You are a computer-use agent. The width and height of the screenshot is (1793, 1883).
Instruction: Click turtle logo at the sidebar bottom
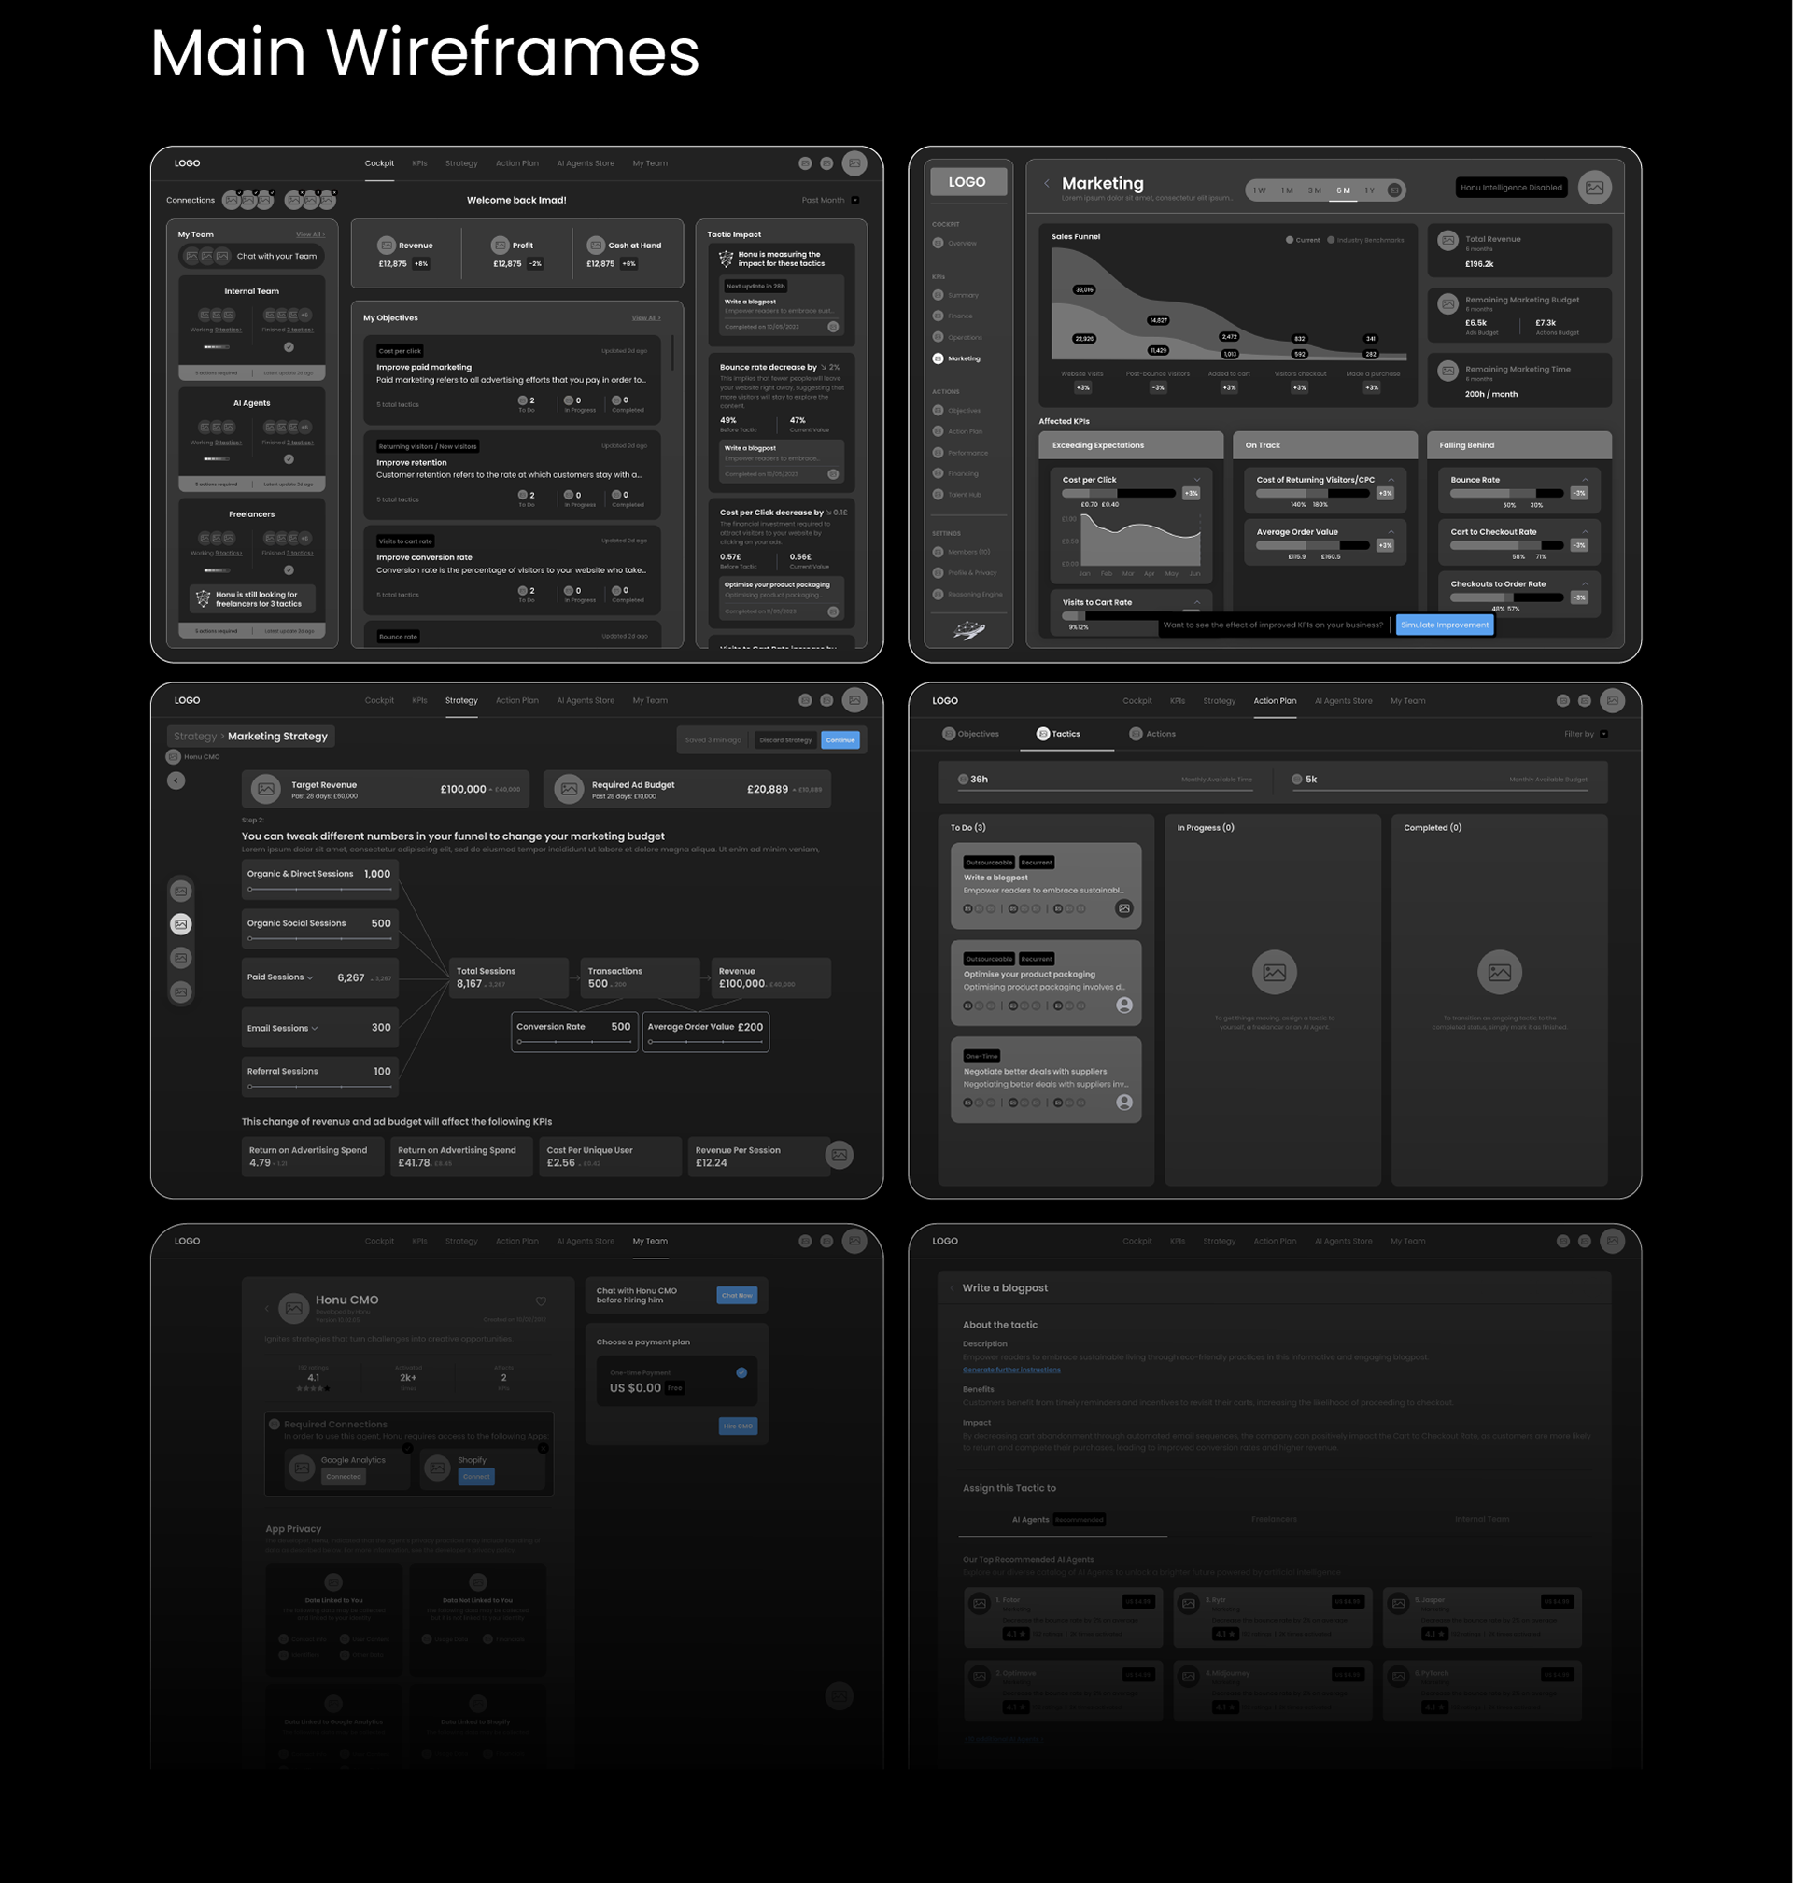click(x=969, y=628)
